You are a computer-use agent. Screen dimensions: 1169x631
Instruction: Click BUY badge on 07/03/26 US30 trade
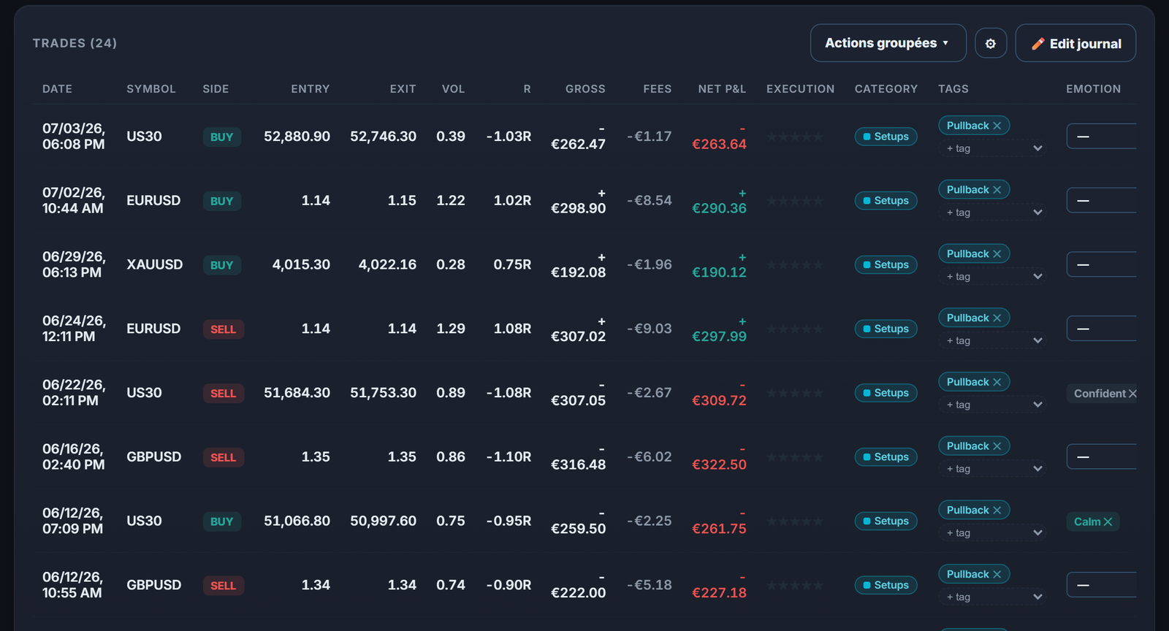click(222, 137)
